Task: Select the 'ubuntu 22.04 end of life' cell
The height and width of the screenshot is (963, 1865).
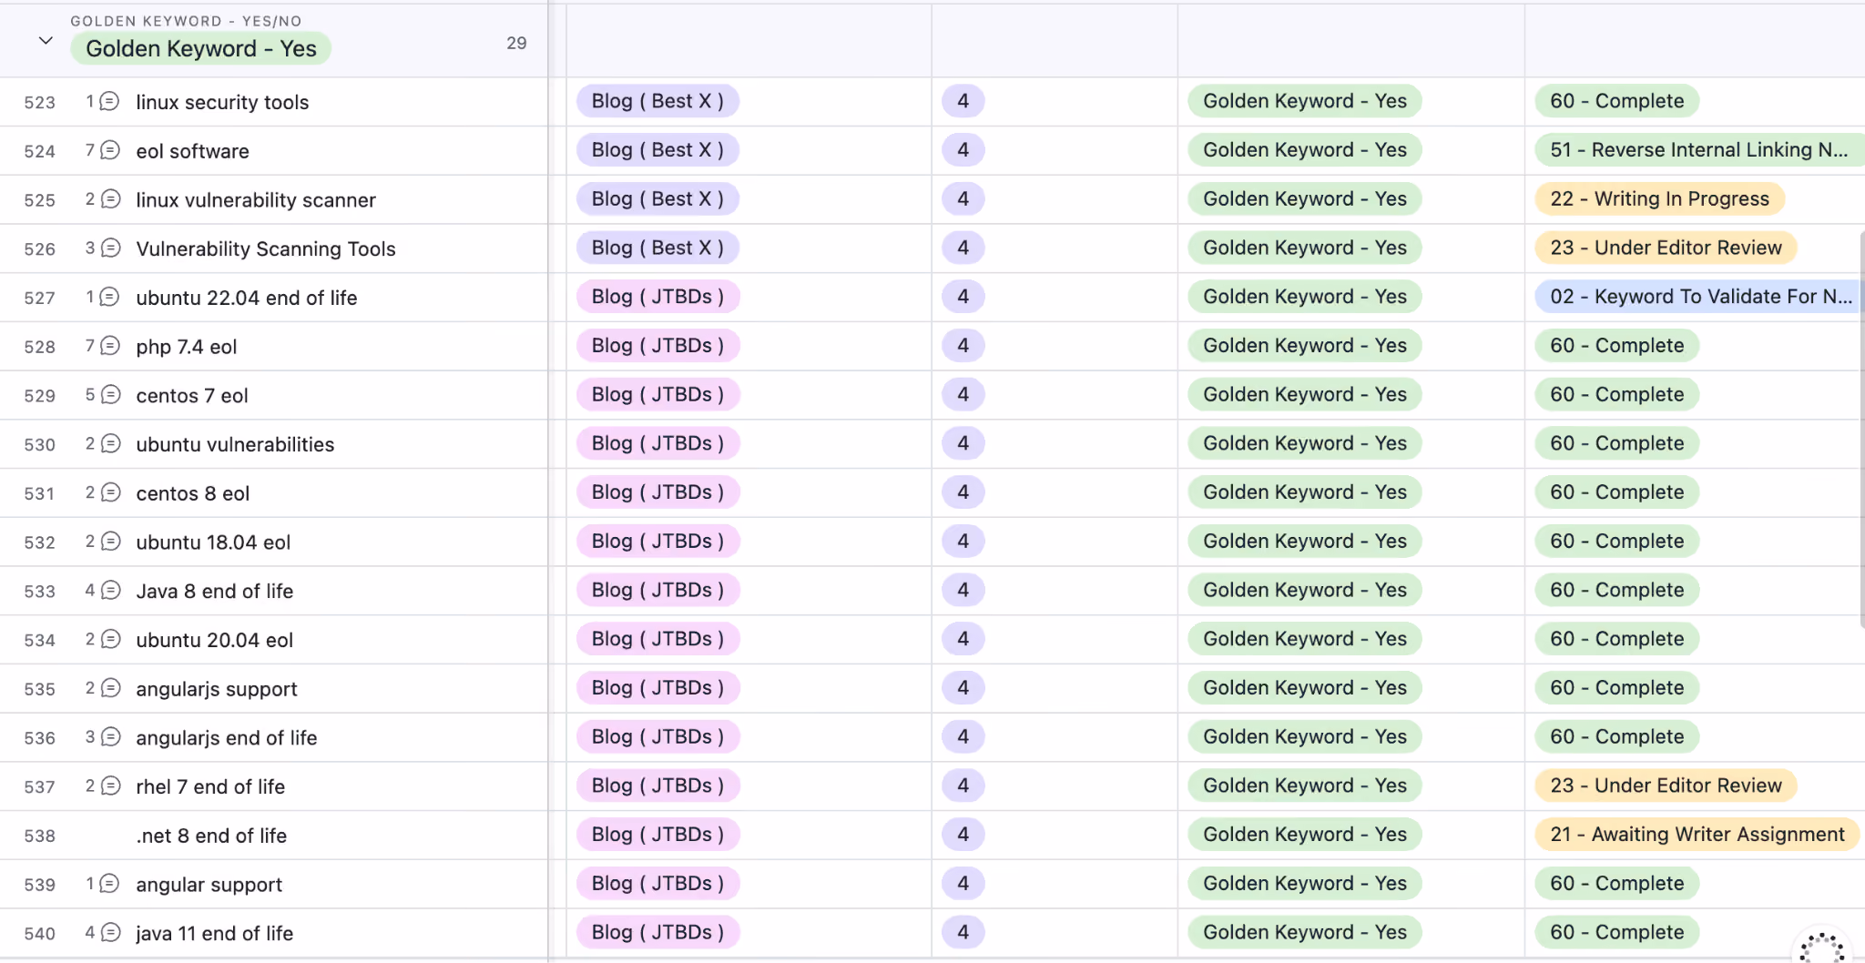Action: tap(247, 298)
